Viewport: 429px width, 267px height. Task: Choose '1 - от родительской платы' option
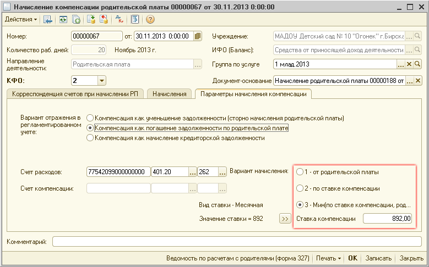[300, 172]
